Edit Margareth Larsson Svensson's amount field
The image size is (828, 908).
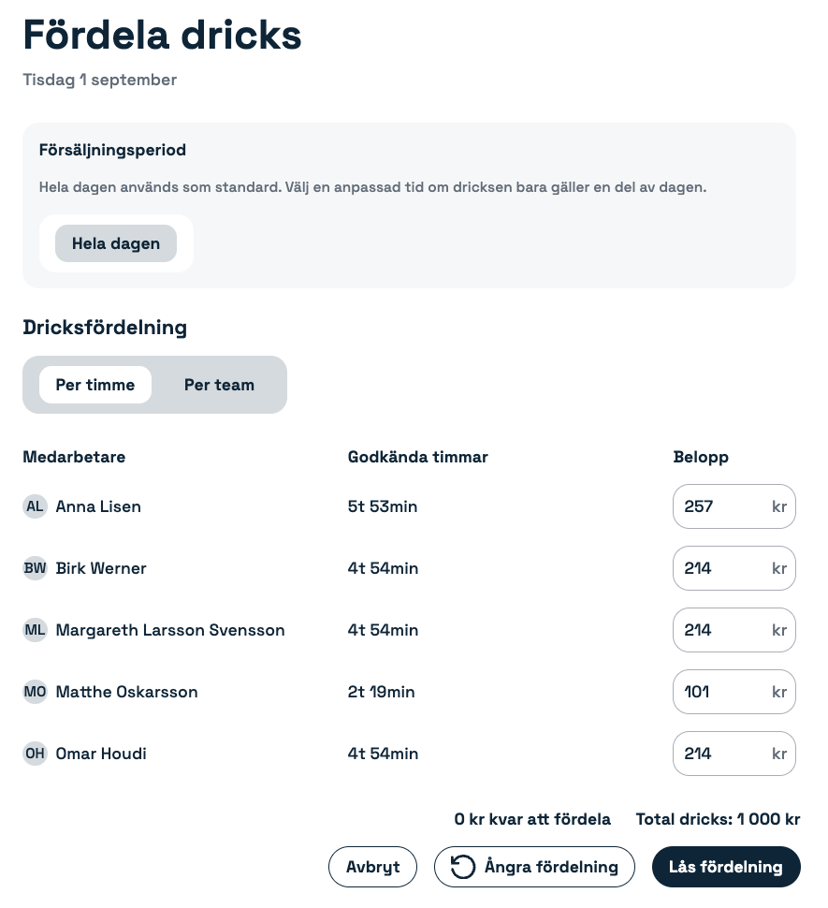point(734,630)
